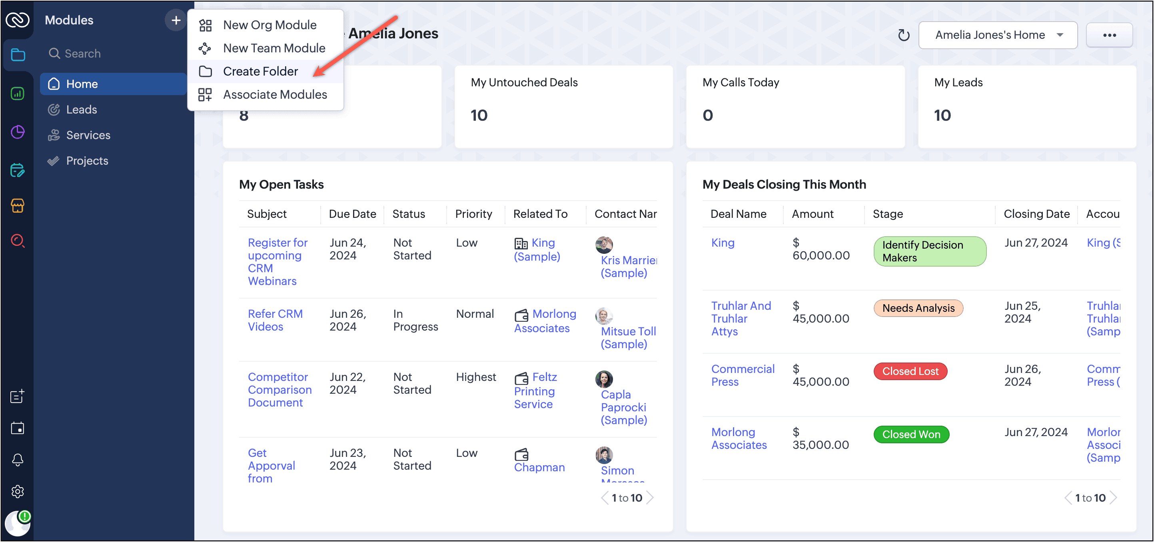Open the green reports icon in left rail
1154x542 pixels.
[18, 94]
